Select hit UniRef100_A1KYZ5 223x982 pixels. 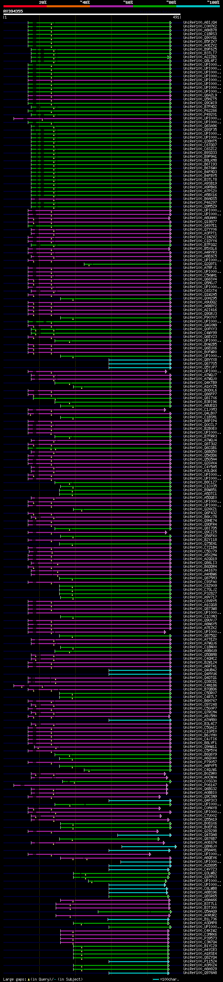click(x=200, y=386)
